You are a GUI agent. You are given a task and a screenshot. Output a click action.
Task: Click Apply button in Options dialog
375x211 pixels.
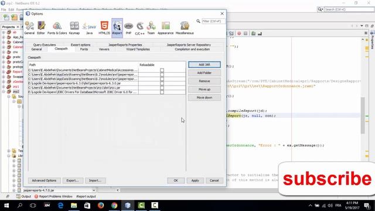pyautogui.click(x=195, y=181)
